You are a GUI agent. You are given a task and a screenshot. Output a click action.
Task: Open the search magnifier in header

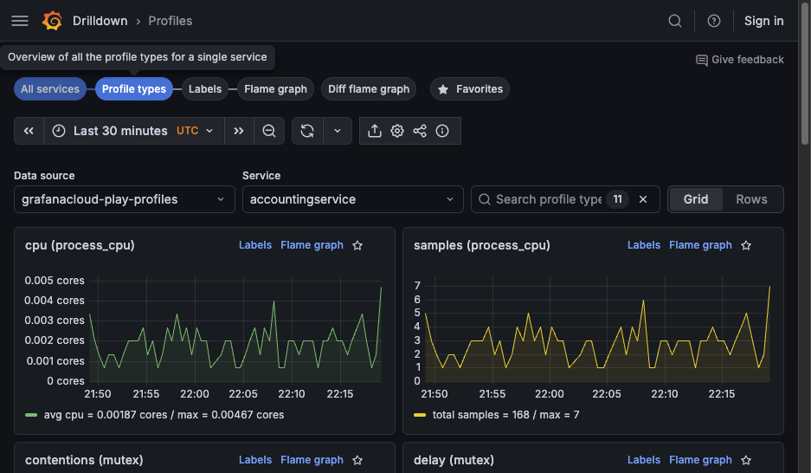[x=675, y=21]
